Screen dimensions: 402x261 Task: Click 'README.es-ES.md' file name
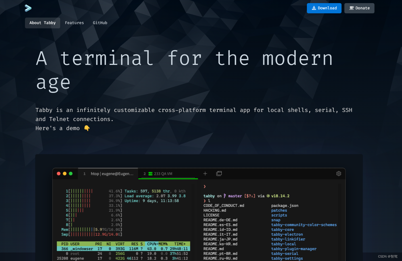(220, 225)
